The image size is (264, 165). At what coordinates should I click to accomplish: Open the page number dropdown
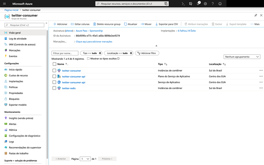click(x=85, y=159)
